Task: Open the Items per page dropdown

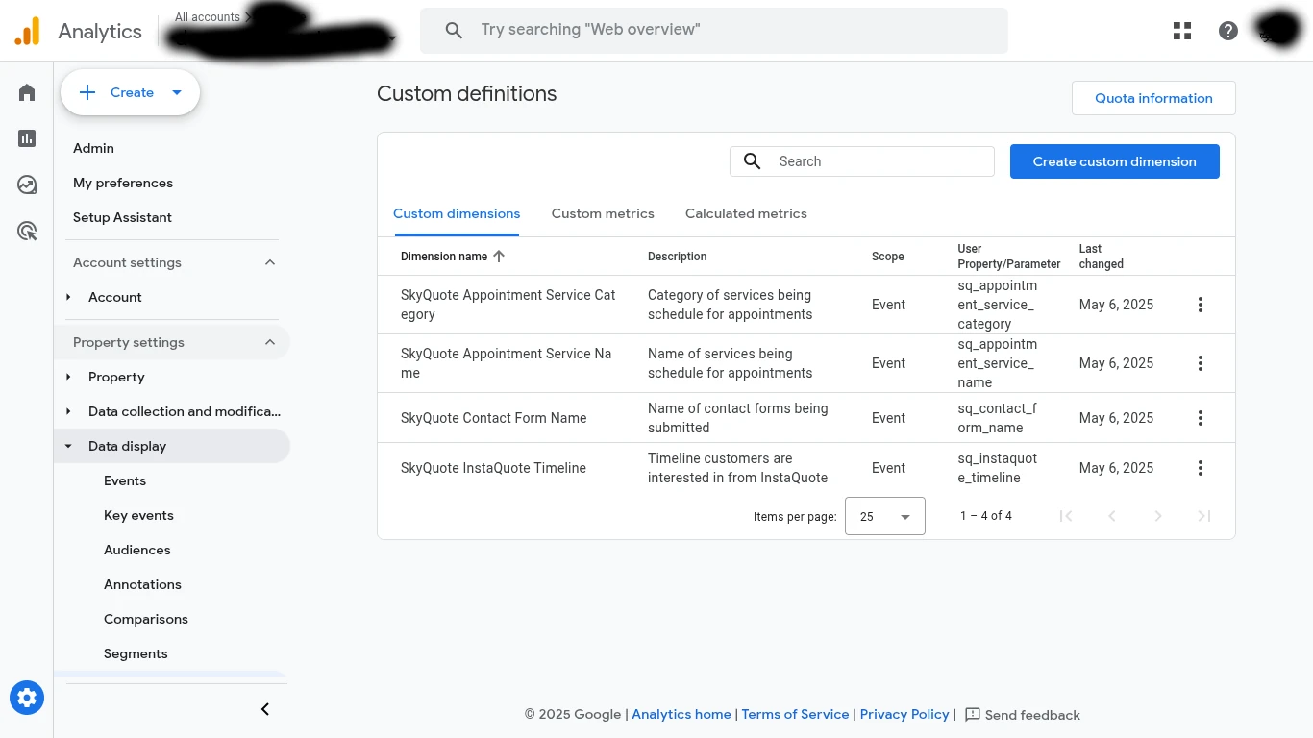Action: point(884,516)
